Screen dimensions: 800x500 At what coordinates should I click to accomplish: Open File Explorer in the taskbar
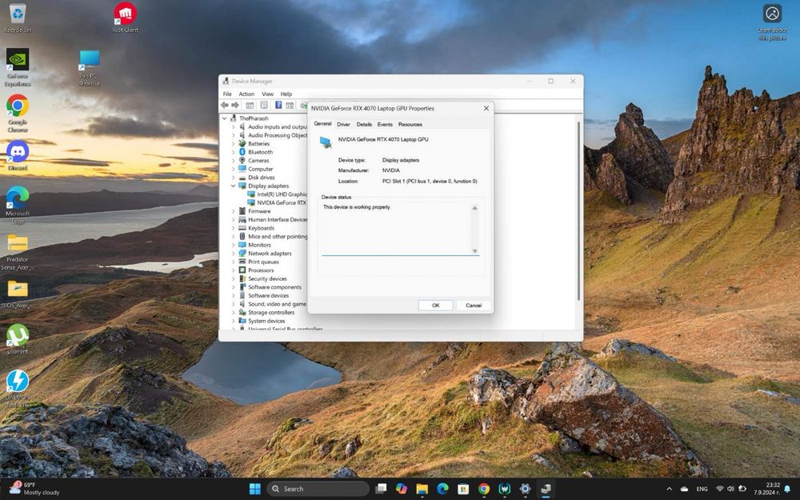point(422,489)
